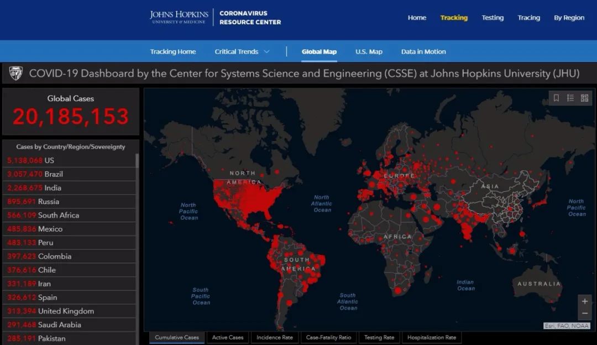The height and width of the screenshot is (345, 597).
Task: Select South Africa in the country list
Action: (69, 215)
